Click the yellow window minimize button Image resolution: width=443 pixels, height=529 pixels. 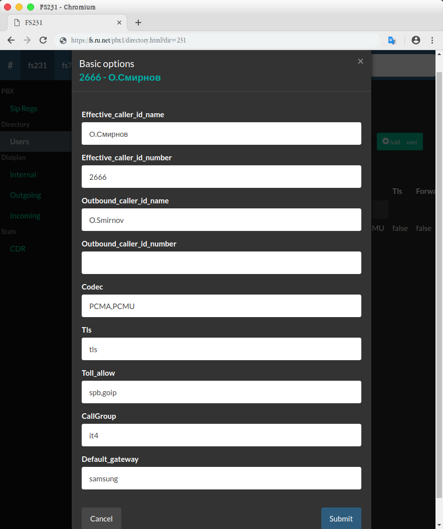coord(19,7)
